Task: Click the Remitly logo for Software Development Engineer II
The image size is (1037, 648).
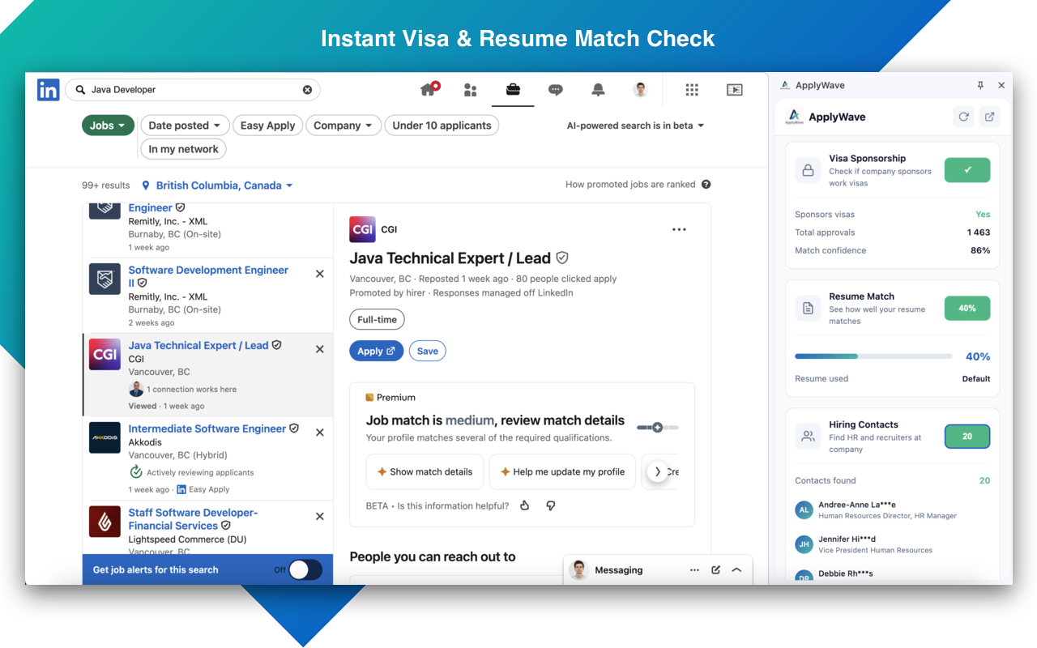Action: (x=105, y=279)
